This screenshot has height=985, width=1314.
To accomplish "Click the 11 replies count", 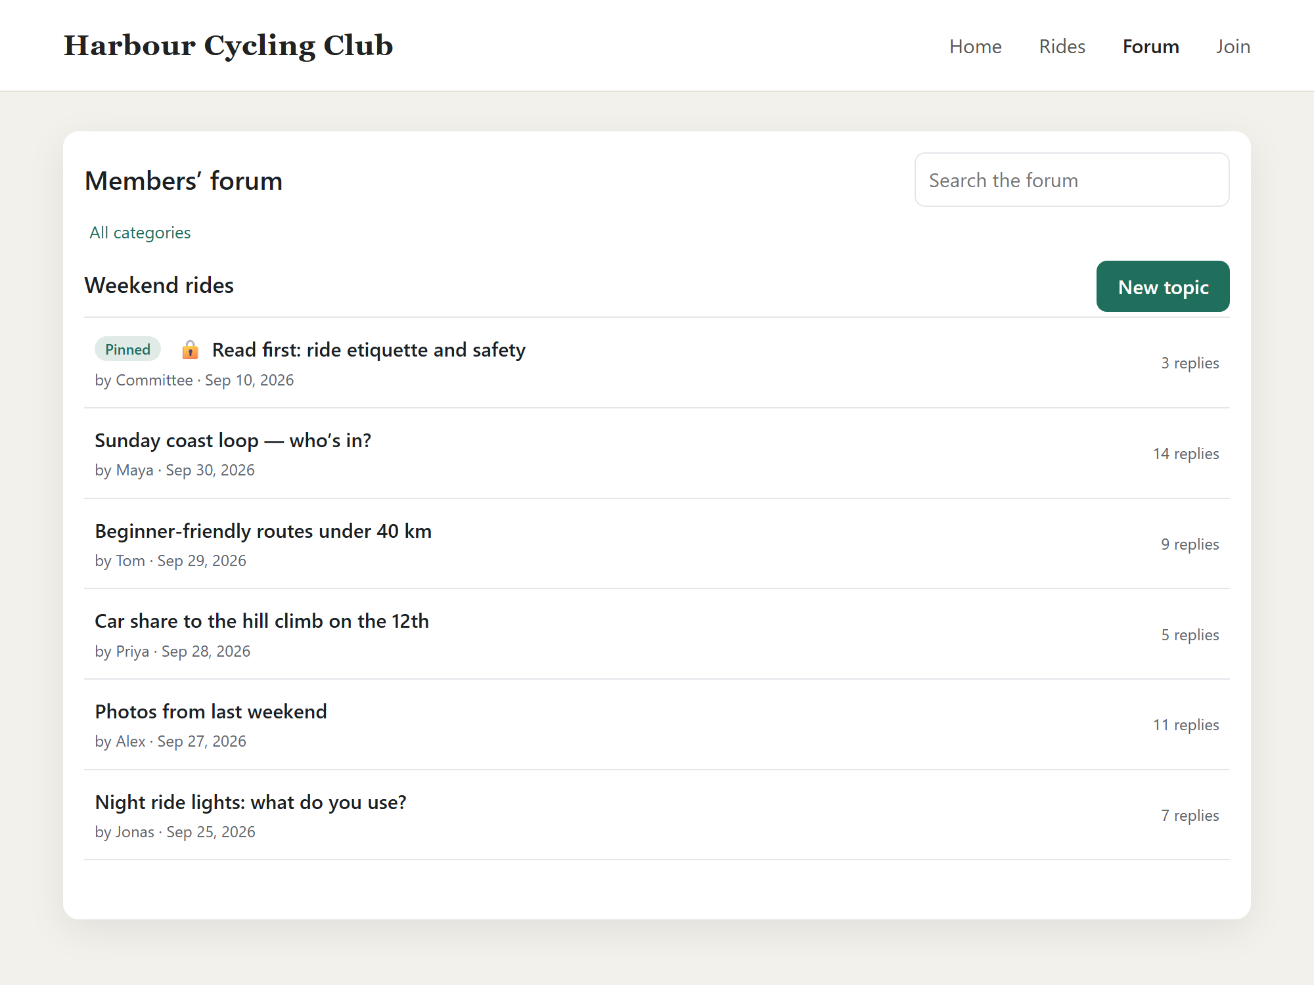I will [x=1186, y=725].
